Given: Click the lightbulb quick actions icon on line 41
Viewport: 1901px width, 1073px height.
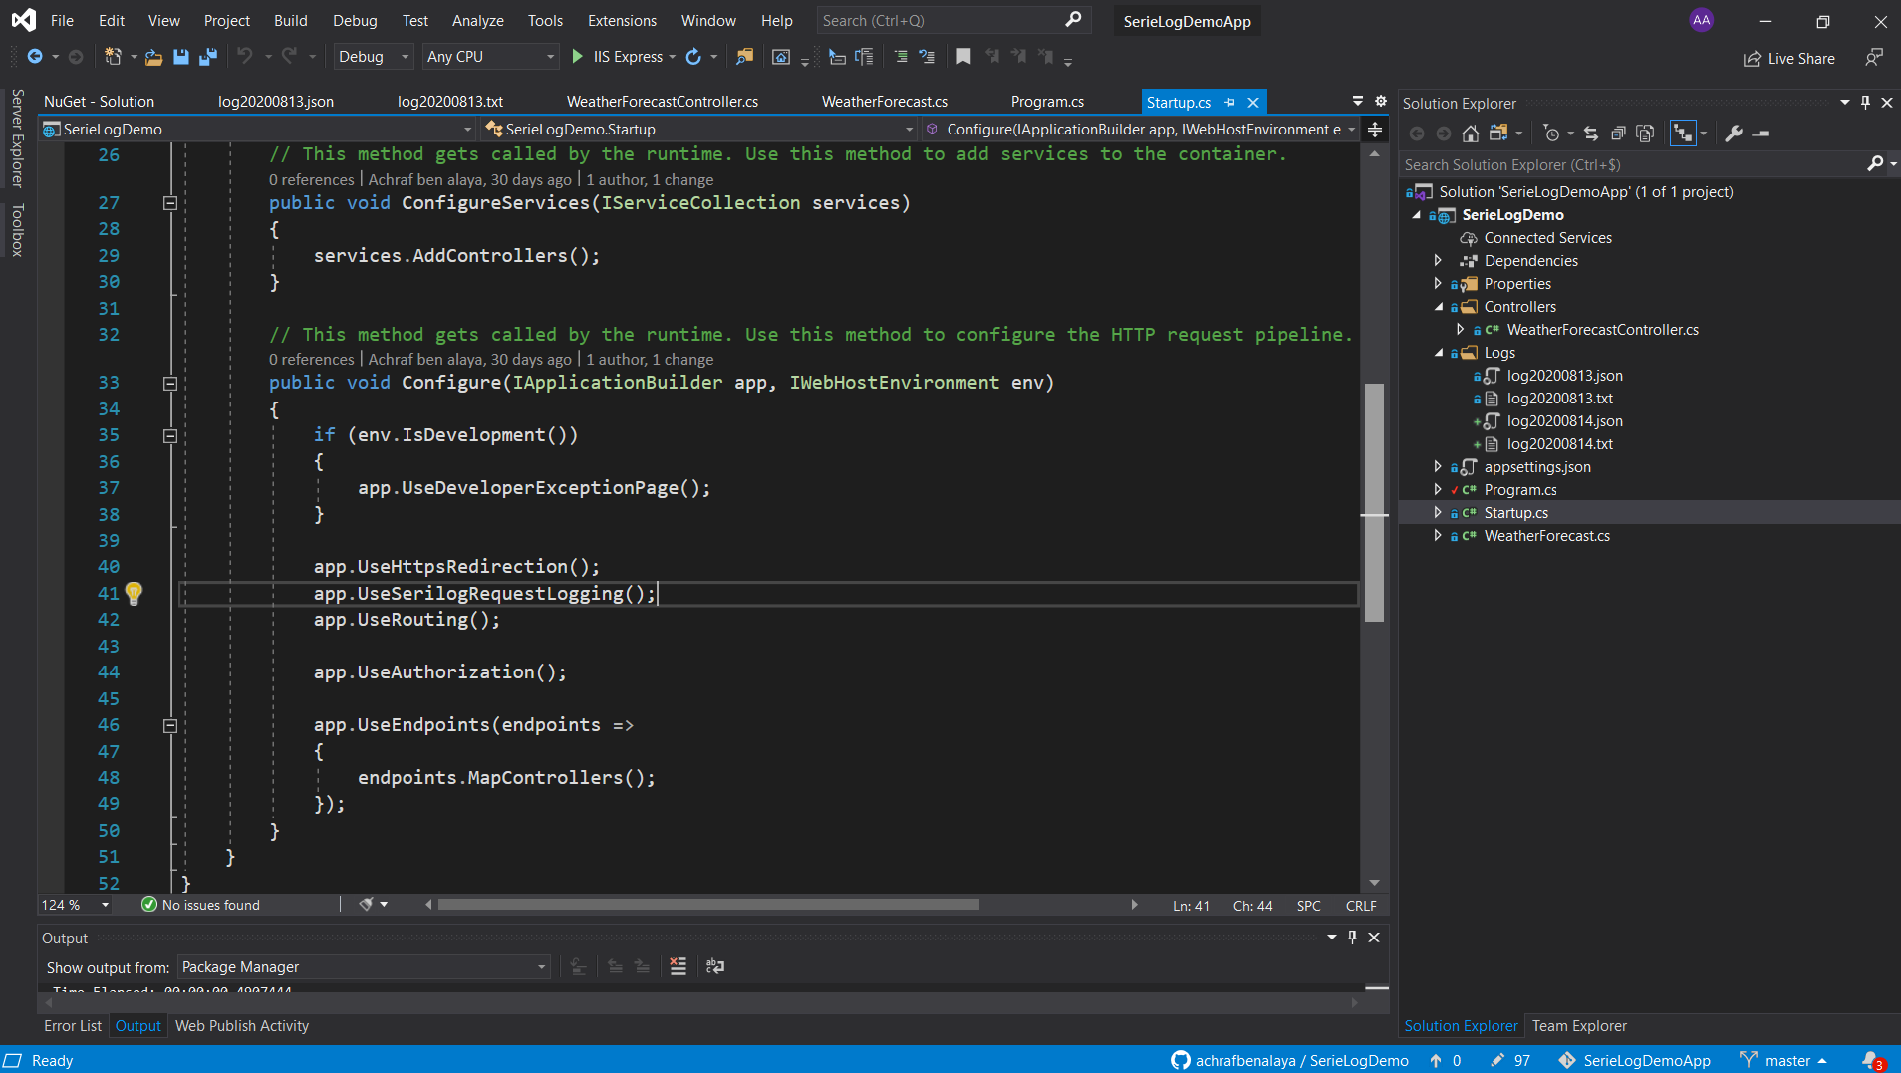Looking at the screenshot, I should (134, 593).
